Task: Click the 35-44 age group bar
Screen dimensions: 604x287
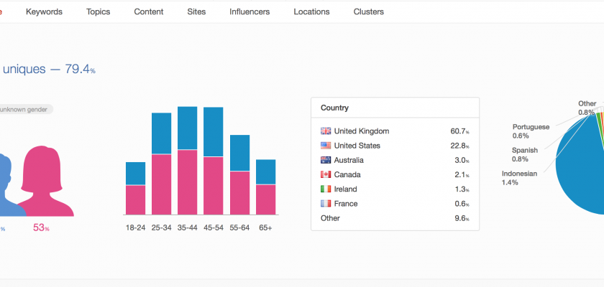Action: coord(188,161)
